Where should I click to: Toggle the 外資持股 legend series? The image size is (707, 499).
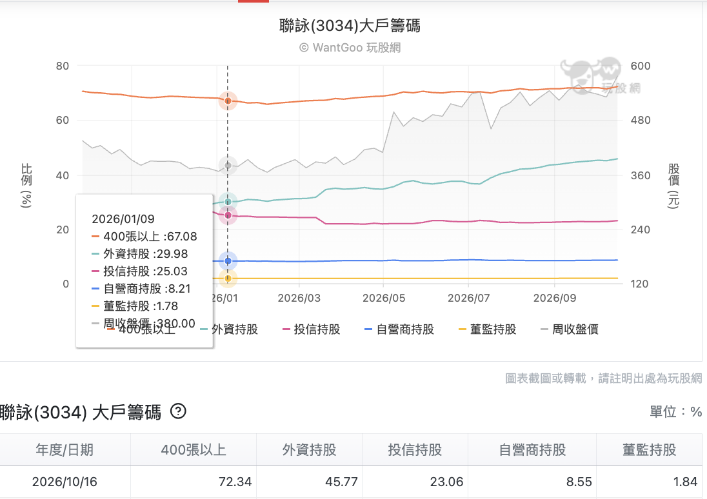(x=228, y=329)
